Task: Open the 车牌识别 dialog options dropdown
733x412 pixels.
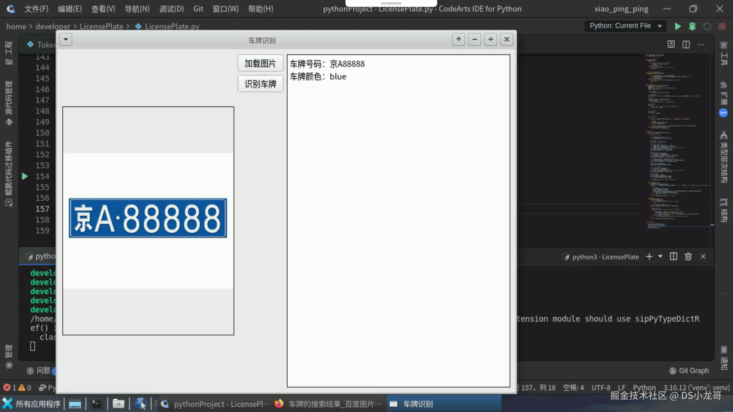Action: coord(66,39)
